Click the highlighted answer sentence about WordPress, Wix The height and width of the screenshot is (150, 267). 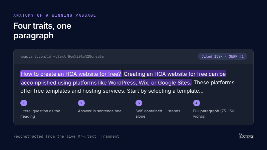click(x=123, y=78)
